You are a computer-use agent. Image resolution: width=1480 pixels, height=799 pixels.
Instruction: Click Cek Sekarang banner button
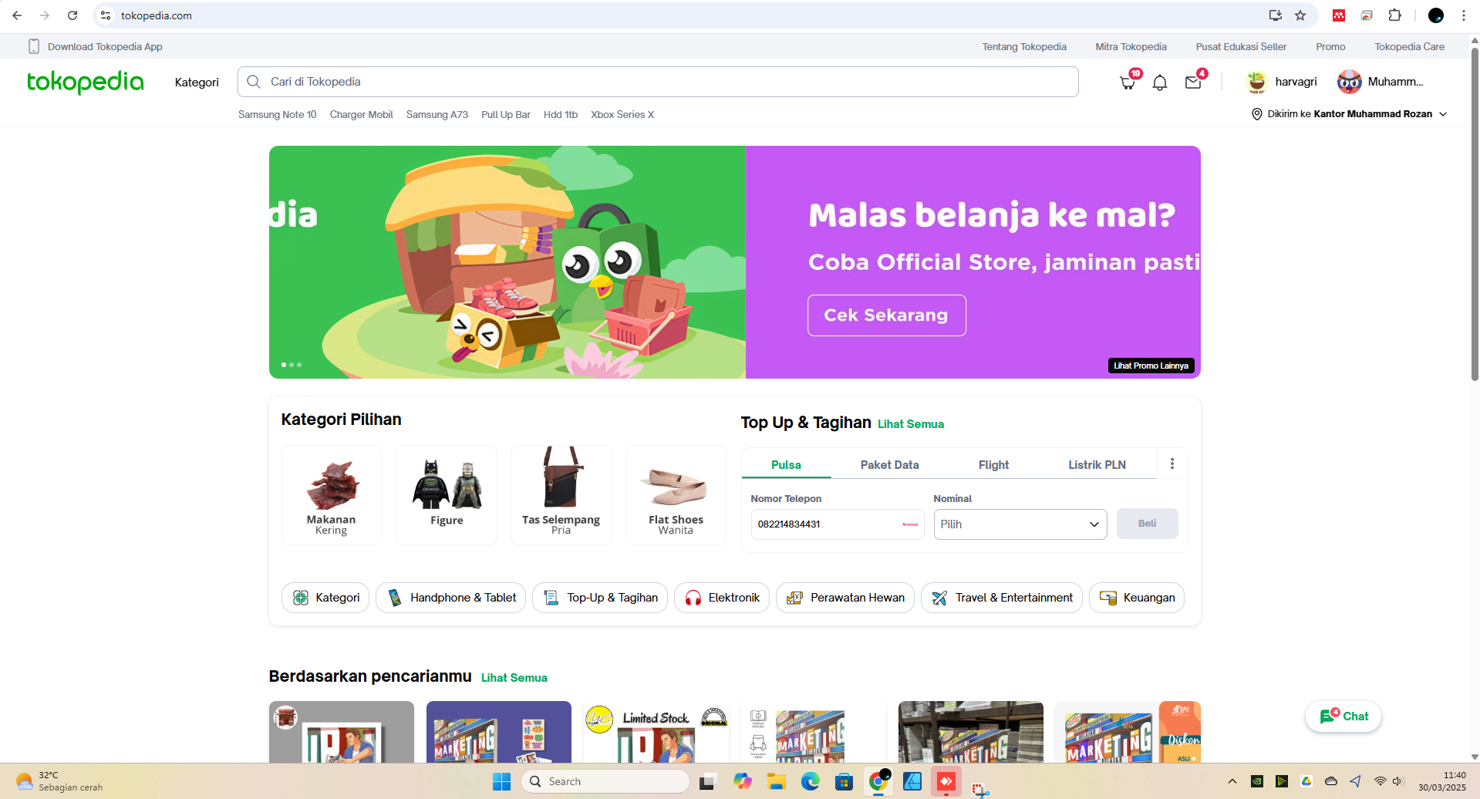coord(887,315)
